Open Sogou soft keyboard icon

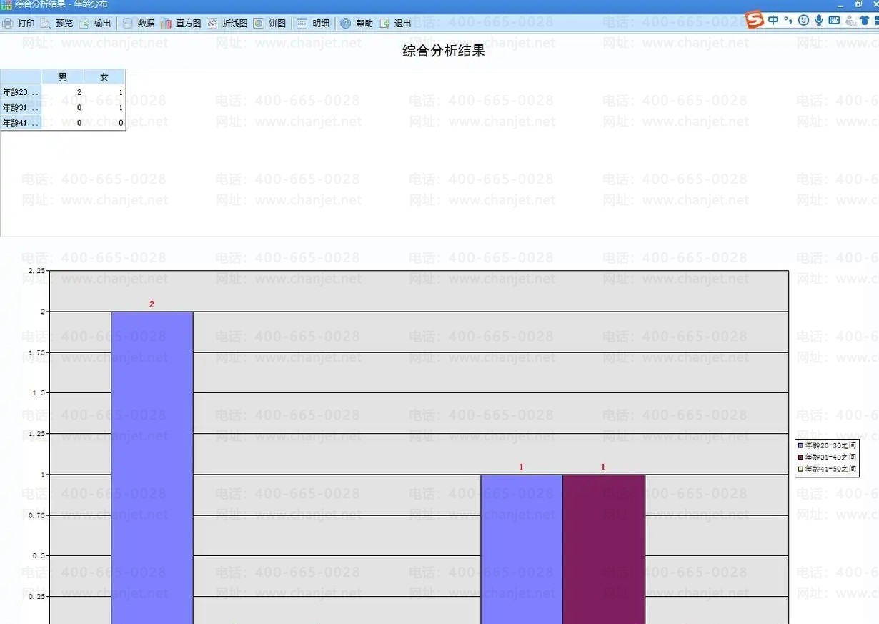pos(834,20)
